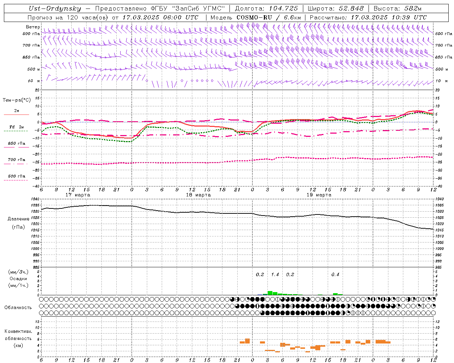
Task: Click the precipitation value '0.4'
Action: tap(335, 274)
